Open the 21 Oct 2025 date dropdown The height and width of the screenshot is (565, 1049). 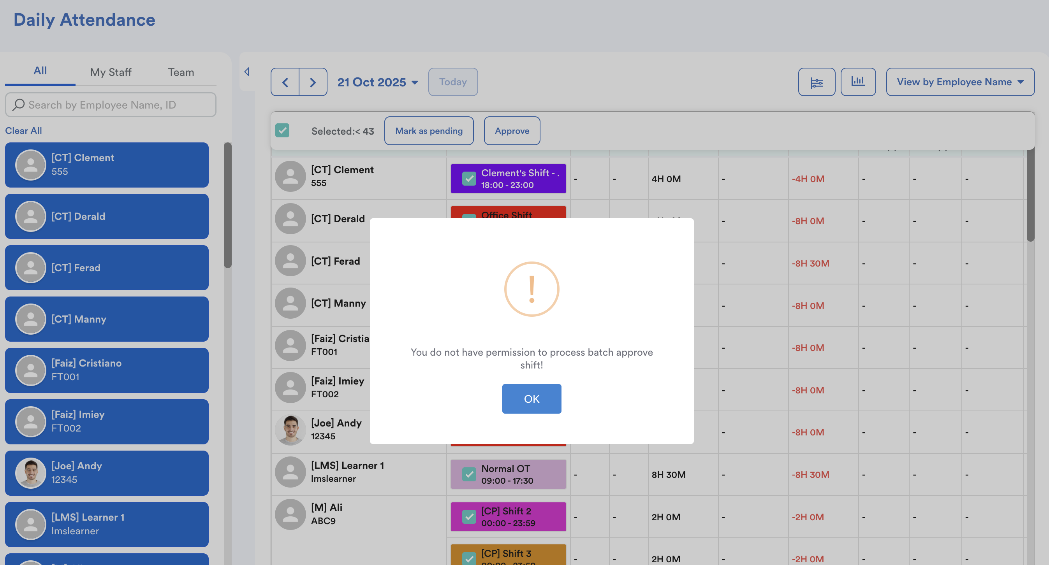(x=377, y=82)
